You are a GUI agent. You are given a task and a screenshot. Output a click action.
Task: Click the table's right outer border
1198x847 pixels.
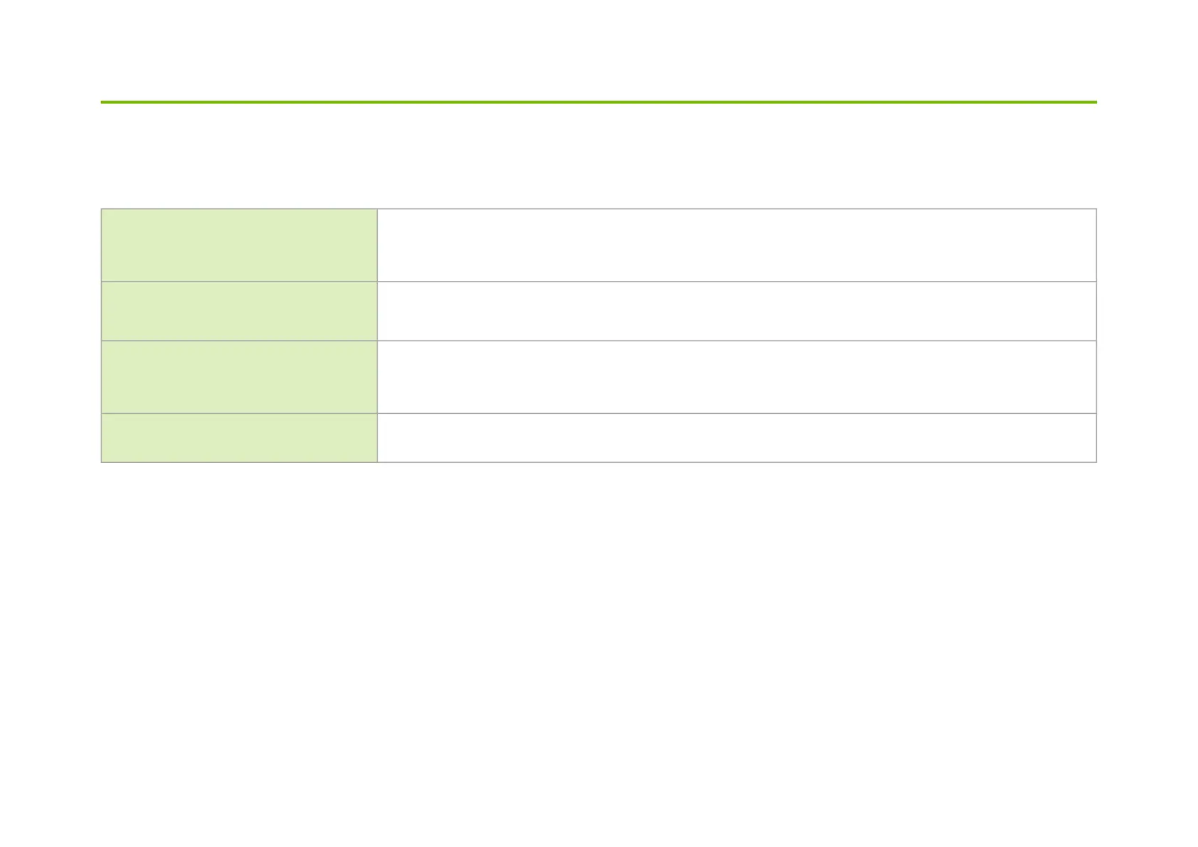[1096, 336]
